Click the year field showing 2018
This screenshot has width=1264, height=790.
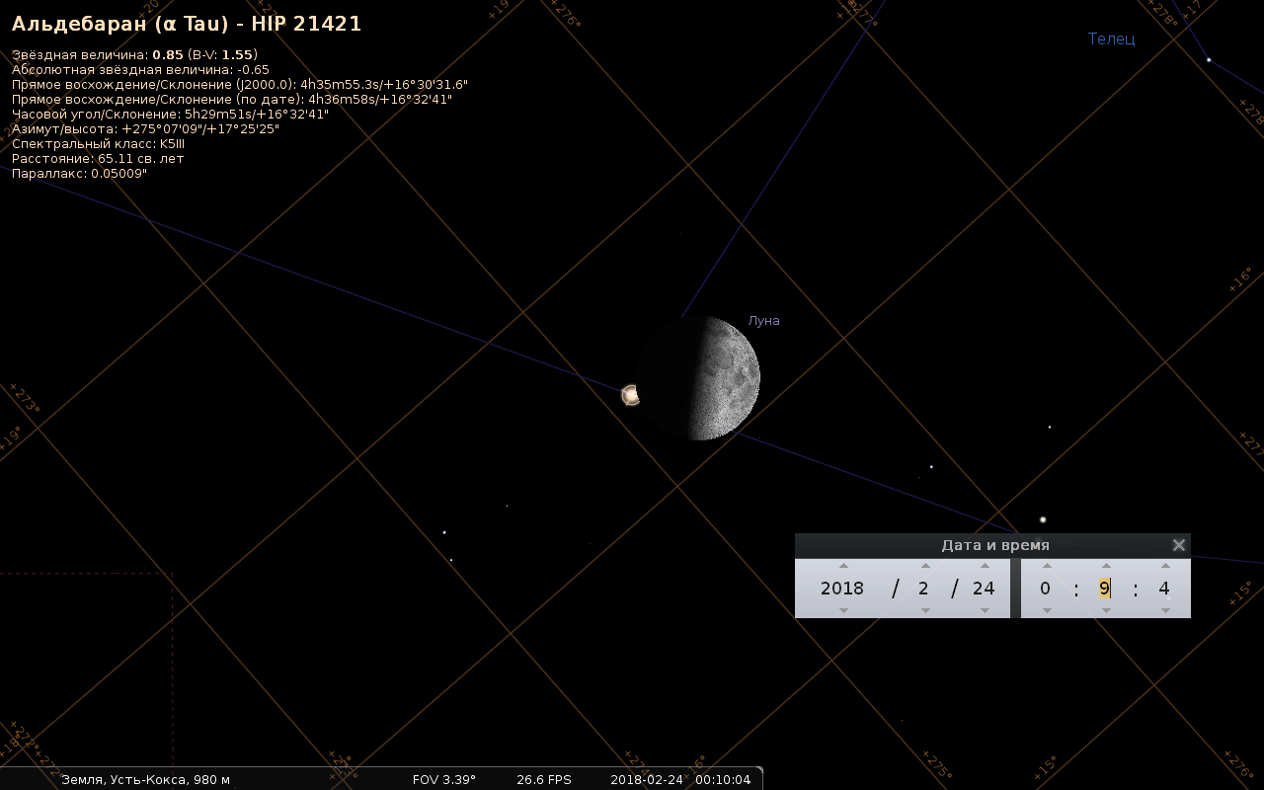coord(842,589)
